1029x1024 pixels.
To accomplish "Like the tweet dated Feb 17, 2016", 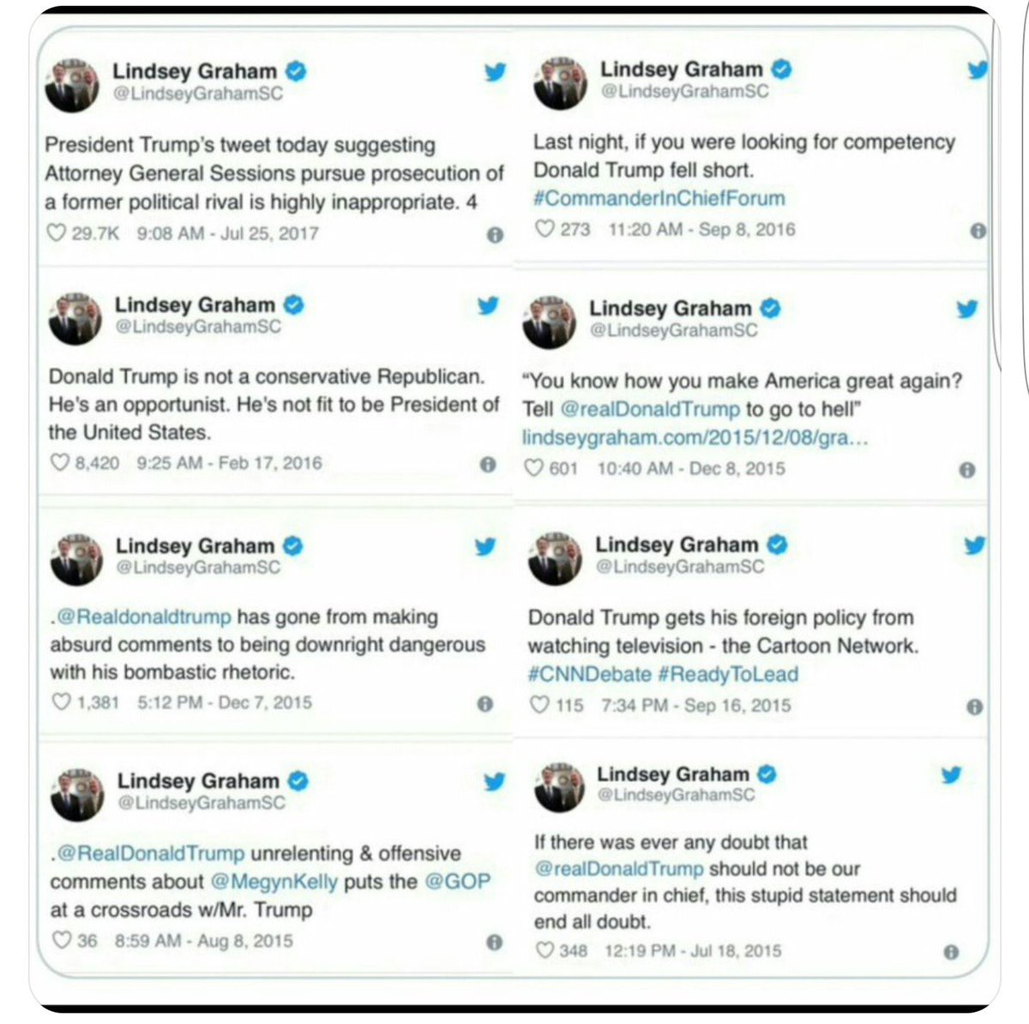I will 60,463.
